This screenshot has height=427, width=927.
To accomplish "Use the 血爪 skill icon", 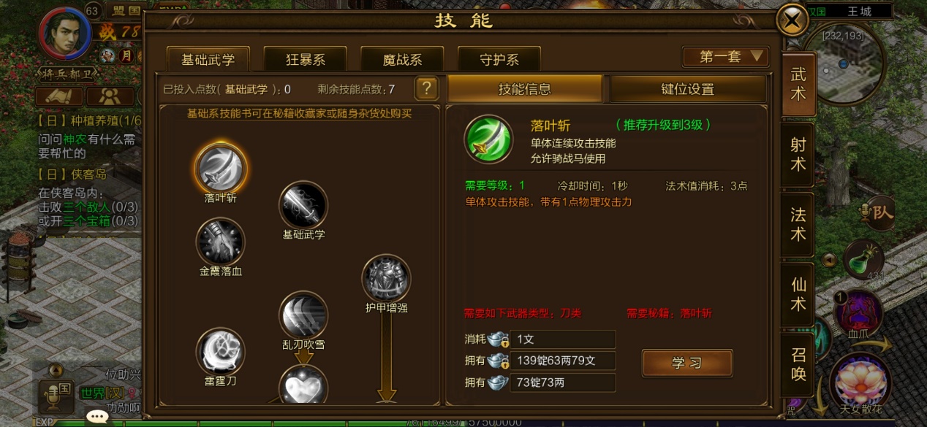I will click(858, 312).
